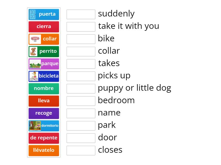
Task: Select the de repente tile
Action: [x=44, y=138]
